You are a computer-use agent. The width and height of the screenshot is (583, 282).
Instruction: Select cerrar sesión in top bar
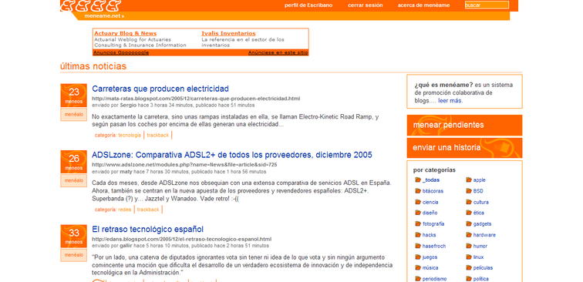365,5
